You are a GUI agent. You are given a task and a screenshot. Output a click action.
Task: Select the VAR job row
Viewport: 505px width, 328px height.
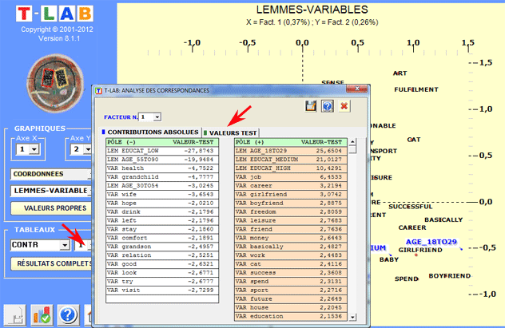pyautogui.click(x=291, y=177)
